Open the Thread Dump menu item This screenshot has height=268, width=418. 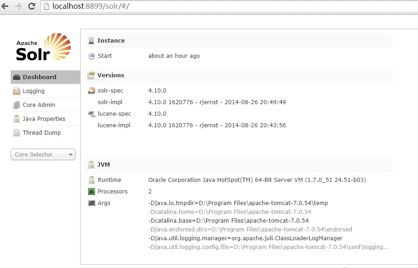pyautogui.click(x=45, y=132)
